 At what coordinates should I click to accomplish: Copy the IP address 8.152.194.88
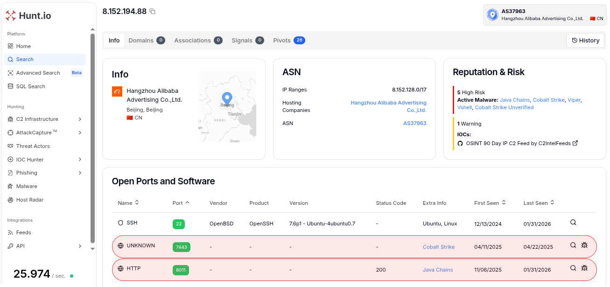pyautogui.click(x=153, y=12)
